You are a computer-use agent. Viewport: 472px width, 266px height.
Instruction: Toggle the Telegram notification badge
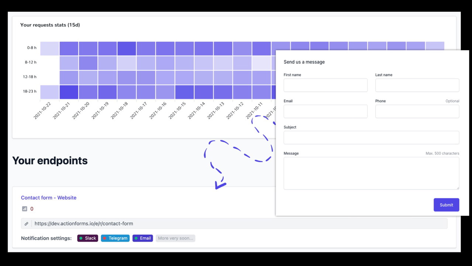click(115, 238)
